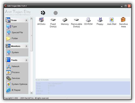Close the Anti Trojan Elite window
The width and height of the screenshot is (135, 103).
[x=129, y=6]
